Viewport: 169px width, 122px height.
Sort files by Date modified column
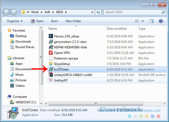click(117, 29)
